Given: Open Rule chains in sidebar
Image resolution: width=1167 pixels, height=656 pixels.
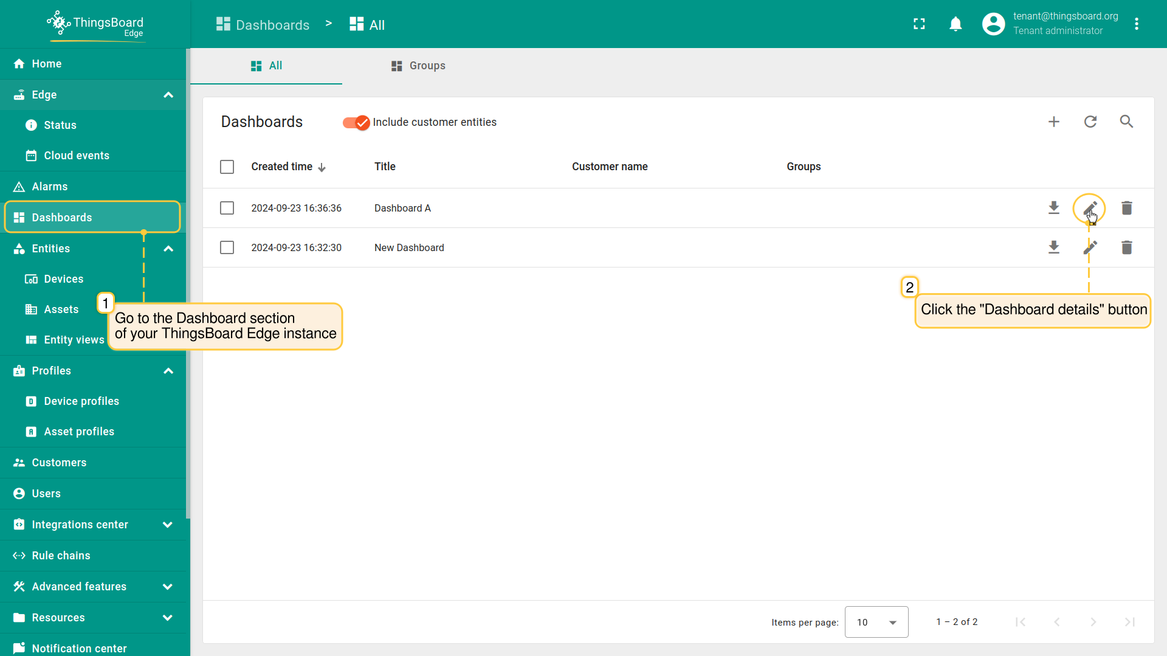Looking at the screenshot, I should click(61, 556).
